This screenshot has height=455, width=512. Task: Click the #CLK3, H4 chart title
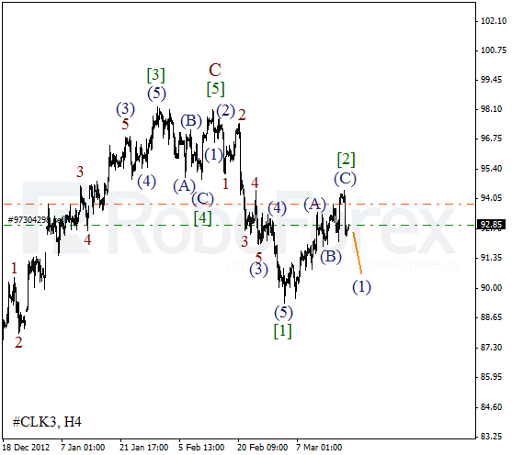[x=47, y=422]
